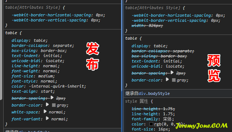The height and width of the screenshot is (132, 232).
Task: Click the struck-through 'line-height: 1.75' declaration
Action: pos(153,109)
